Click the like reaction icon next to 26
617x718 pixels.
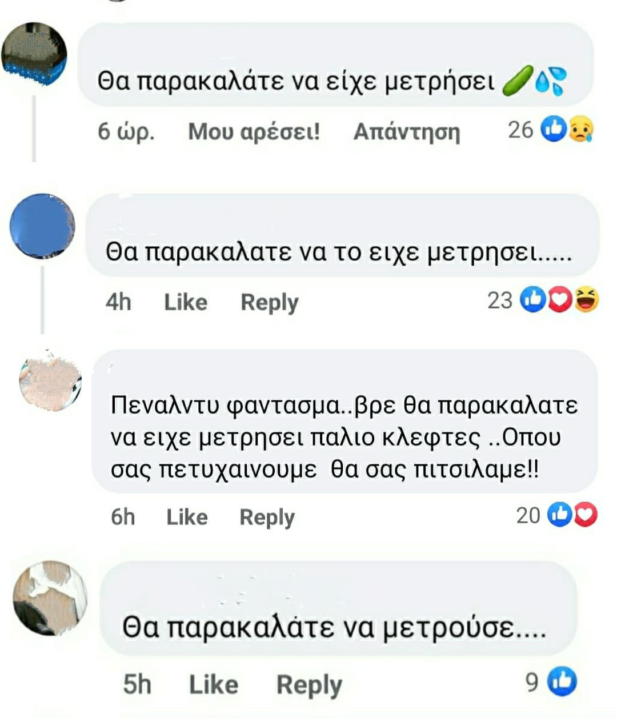(x=554, y=129)
